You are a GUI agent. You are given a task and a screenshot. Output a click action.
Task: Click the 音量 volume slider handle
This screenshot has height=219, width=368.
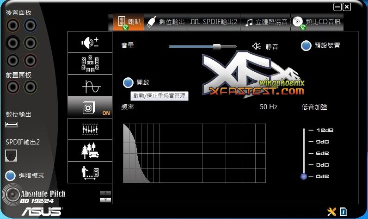[x=217, y=46]
